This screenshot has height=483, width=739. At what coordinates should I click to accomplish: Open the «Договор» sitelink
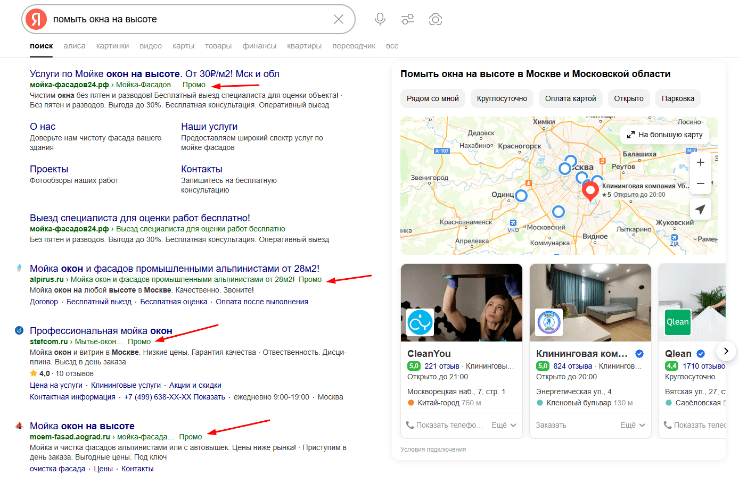(44, 302)
